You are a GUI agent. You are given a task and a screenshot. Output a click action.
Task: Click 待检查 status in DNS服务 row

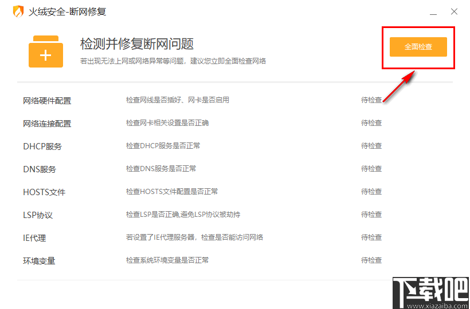(x=371, y=169)
